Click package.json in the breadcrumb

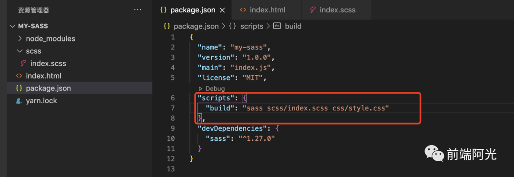[x=196, y=26]
